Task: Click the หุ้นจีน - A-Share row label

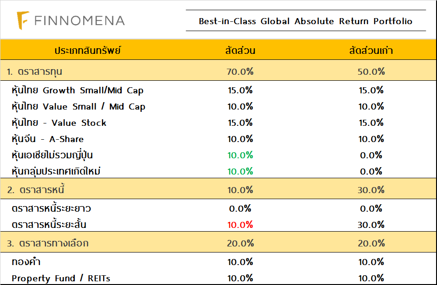Action: tap(48, 139)
